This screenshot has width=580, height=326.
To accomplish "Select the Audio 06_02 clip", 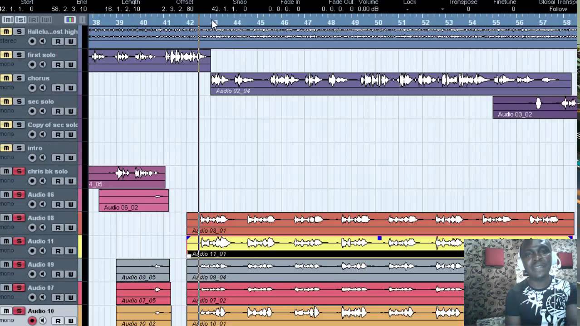I will click(x=133, y=201).
